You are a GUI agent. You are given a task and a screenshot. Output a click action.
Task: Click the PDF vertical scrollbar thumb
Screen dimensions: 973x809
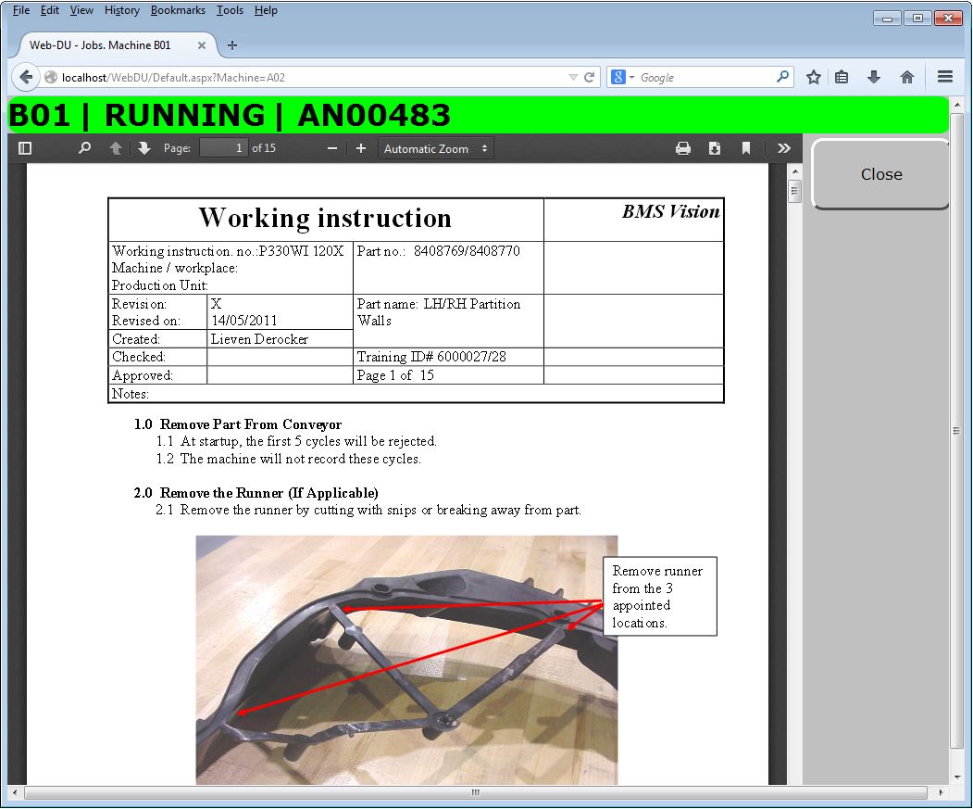[x=795, y=192]
